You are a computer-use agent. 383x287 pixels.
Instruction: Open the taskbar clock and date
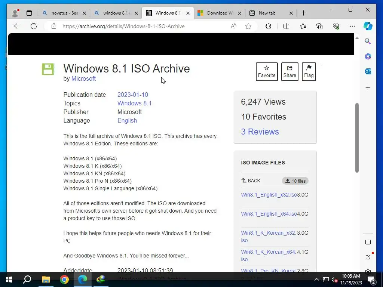(x=351, y=280)
